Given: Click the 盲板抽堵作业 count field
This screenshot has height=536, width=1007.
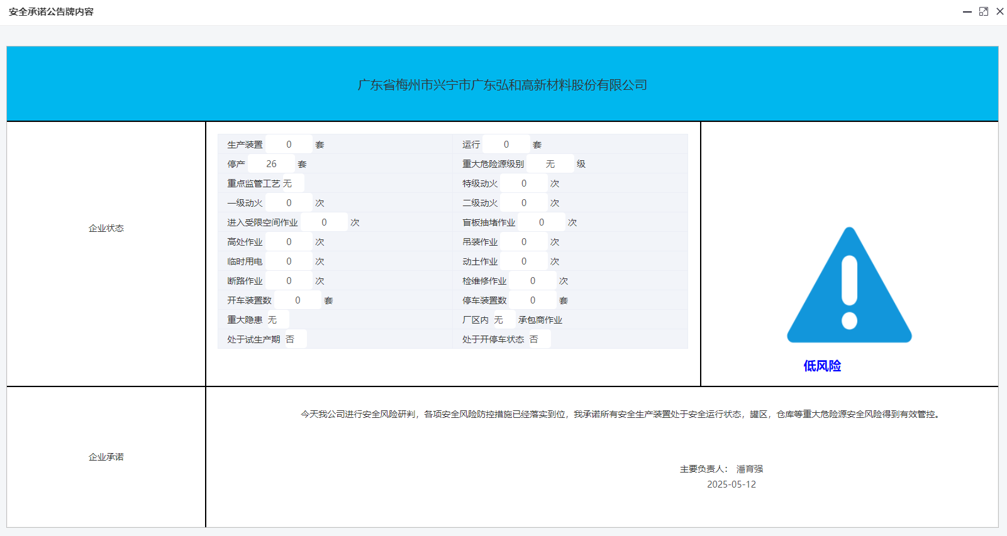Looking at the screenshot, I should coord(542,222).
